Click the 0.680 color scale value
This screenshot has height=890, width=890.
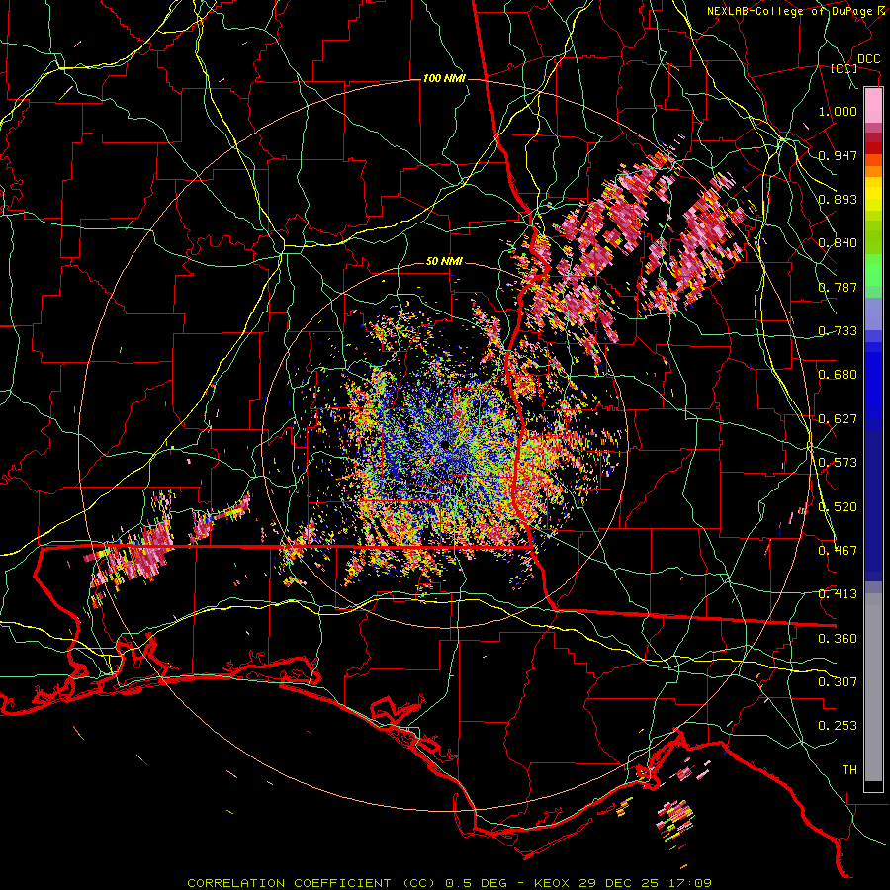(838, 375)
